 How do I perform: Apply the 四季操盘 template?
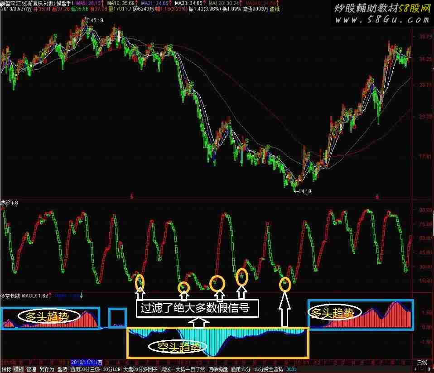(218, 369)
